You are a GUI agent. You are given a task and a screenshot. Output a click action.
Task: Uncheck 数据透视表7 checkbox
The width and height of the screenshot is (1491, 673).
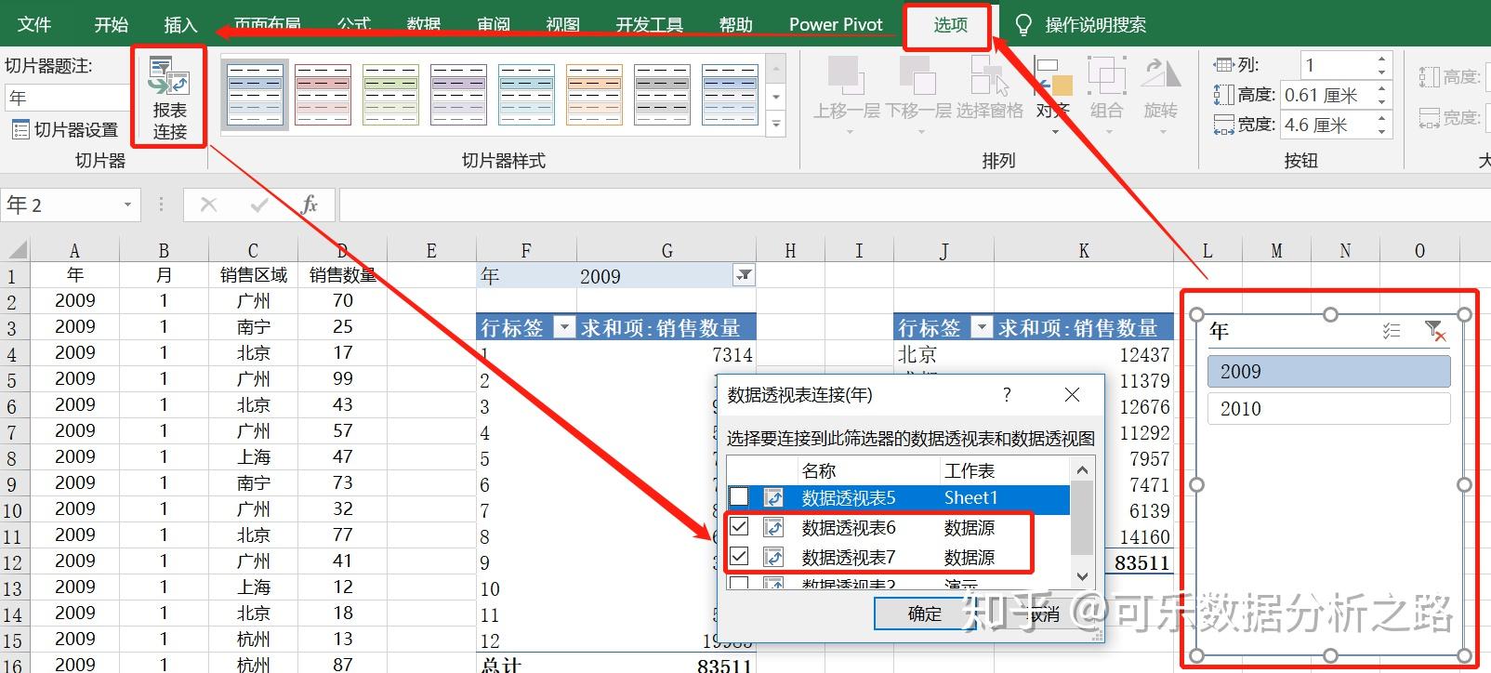click(739, 557)
